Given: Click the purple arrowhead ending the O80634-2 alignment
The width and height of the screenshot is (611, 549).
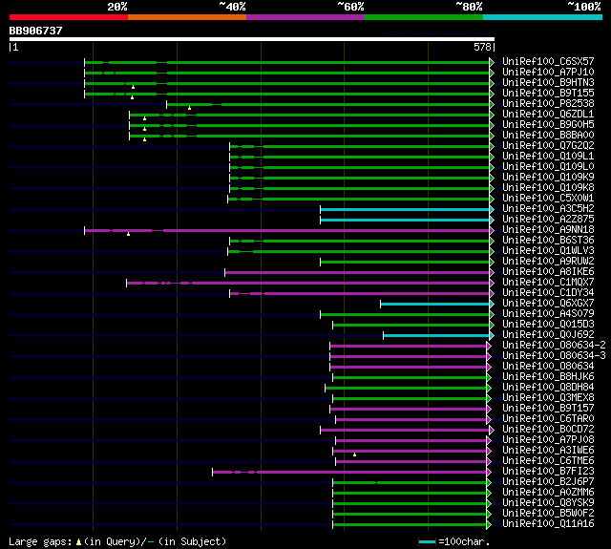Looking at the screenshot, I should pos(489,346).
